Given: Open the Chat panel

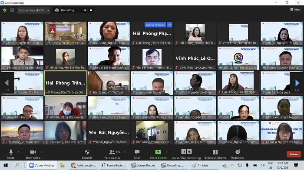Looking at the screenshot, I should point(137,154).
